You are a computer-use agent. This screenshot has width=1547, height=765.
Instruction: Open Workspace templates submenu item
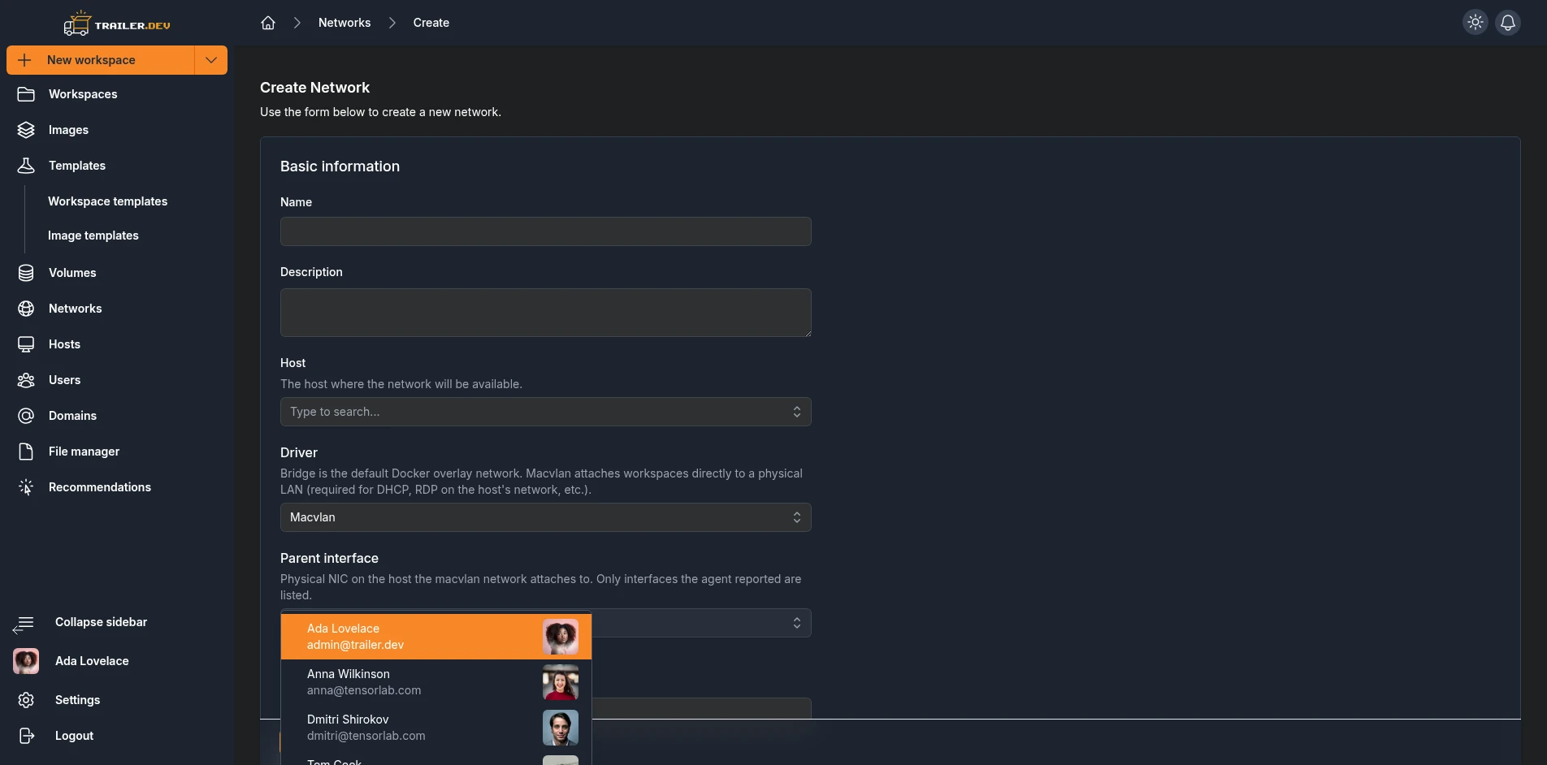107,201
